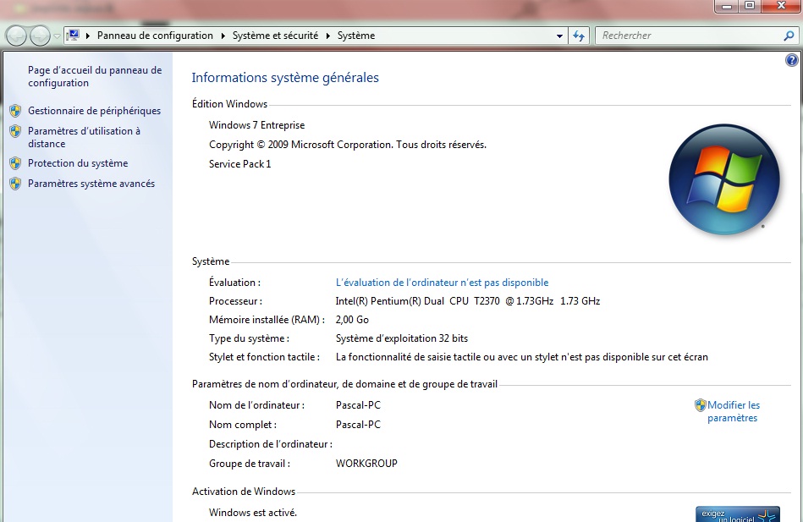Minimize the window
This screenshot has height=522, width=803.
tap(727, 6)
